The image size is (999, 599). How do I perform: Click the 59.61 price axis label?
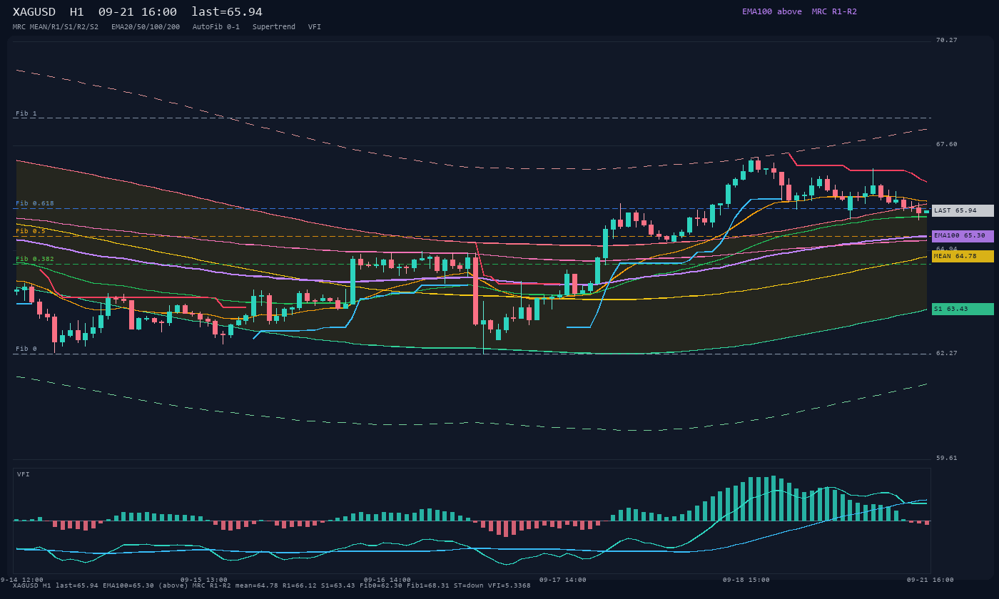(947, 458)
